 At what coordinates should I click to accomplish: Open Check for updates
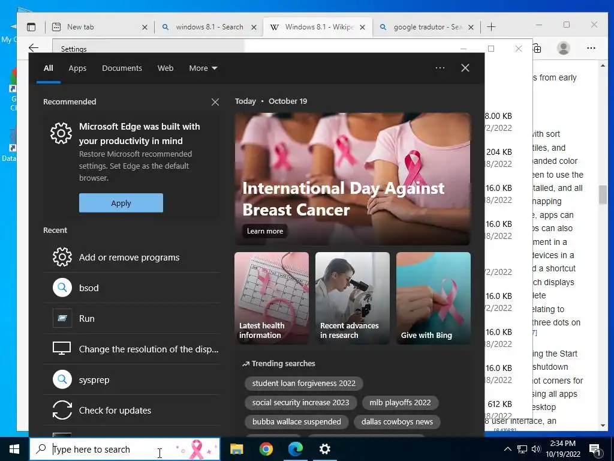pos(131,410)
